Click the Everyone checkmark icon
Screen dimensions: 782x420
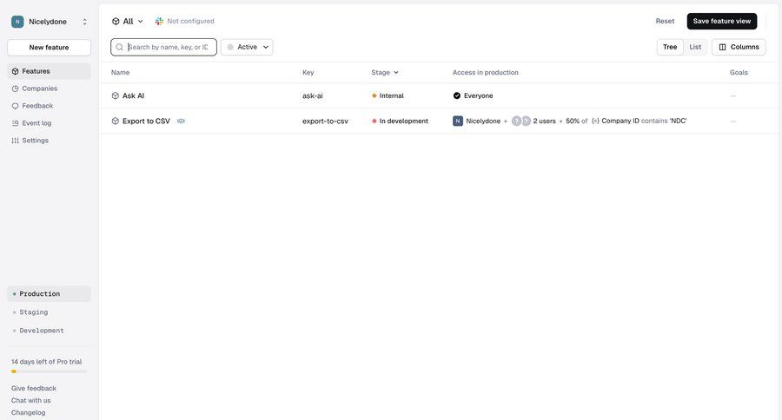tap(457, 95)
